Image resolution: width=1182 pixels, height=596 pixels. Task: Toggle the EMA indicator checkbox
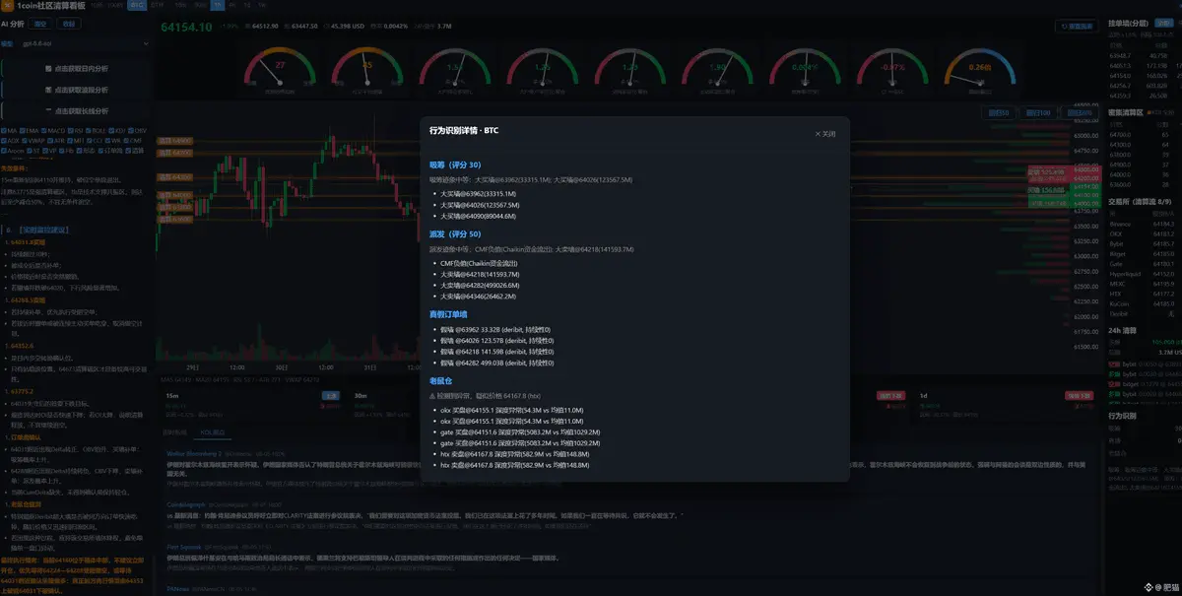click(x=24, y=130)
